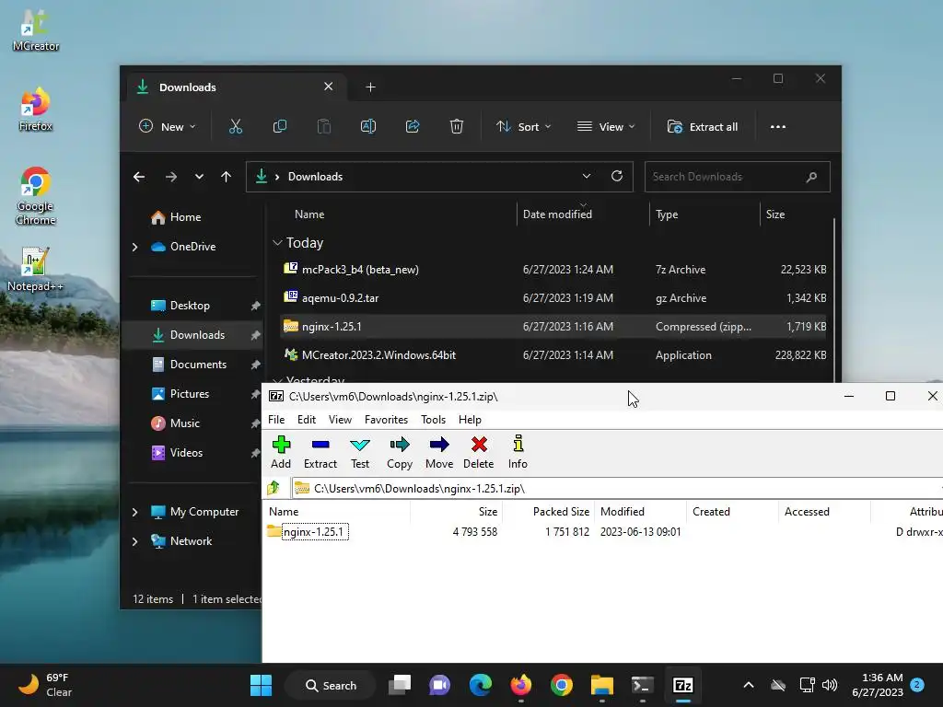Navigate up one level in Explorer
Screen dimensions: 943x707
pyautogui.click(x=227, y=177)
